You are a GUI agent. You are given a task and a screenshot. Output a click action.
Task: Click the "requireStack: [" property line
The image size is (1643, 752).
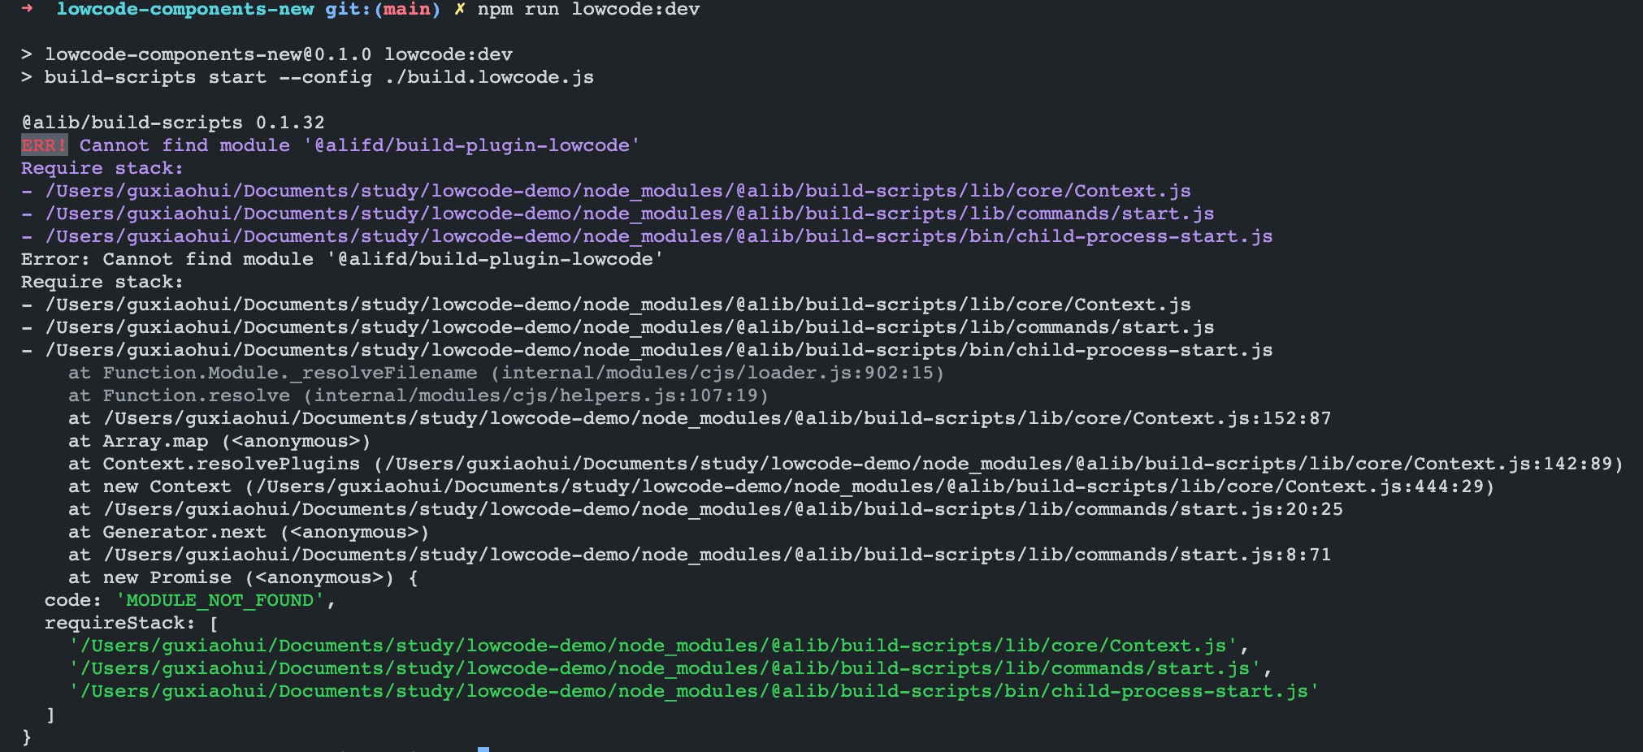pyautogui.click(x=132, y=623)
